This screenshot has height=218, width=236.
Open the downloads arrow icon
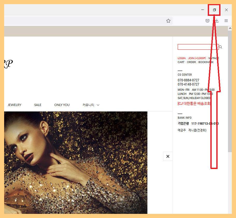point(217,21)
